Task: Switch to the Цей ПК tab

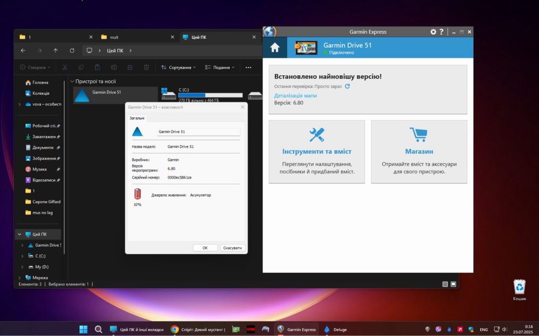Action: pyautogui.click(x=219, y=37)
